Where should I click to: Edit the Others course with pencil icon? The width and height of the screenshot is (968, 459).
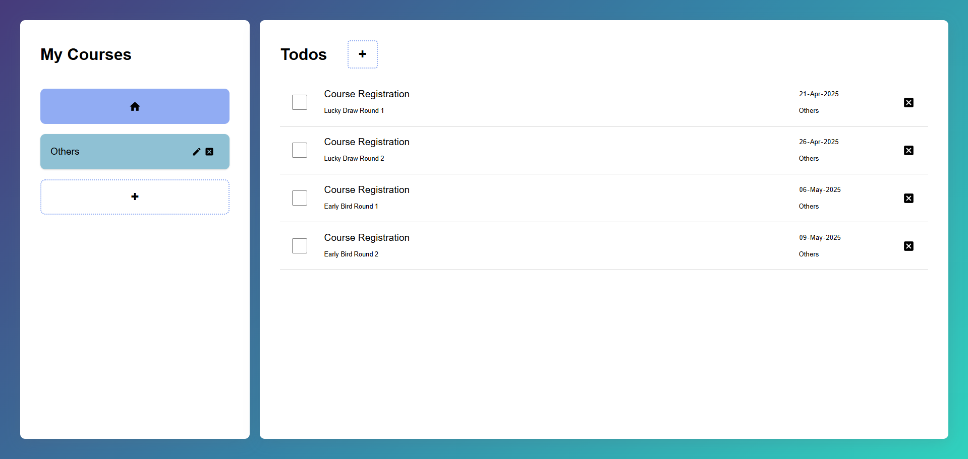coord(197,152)
